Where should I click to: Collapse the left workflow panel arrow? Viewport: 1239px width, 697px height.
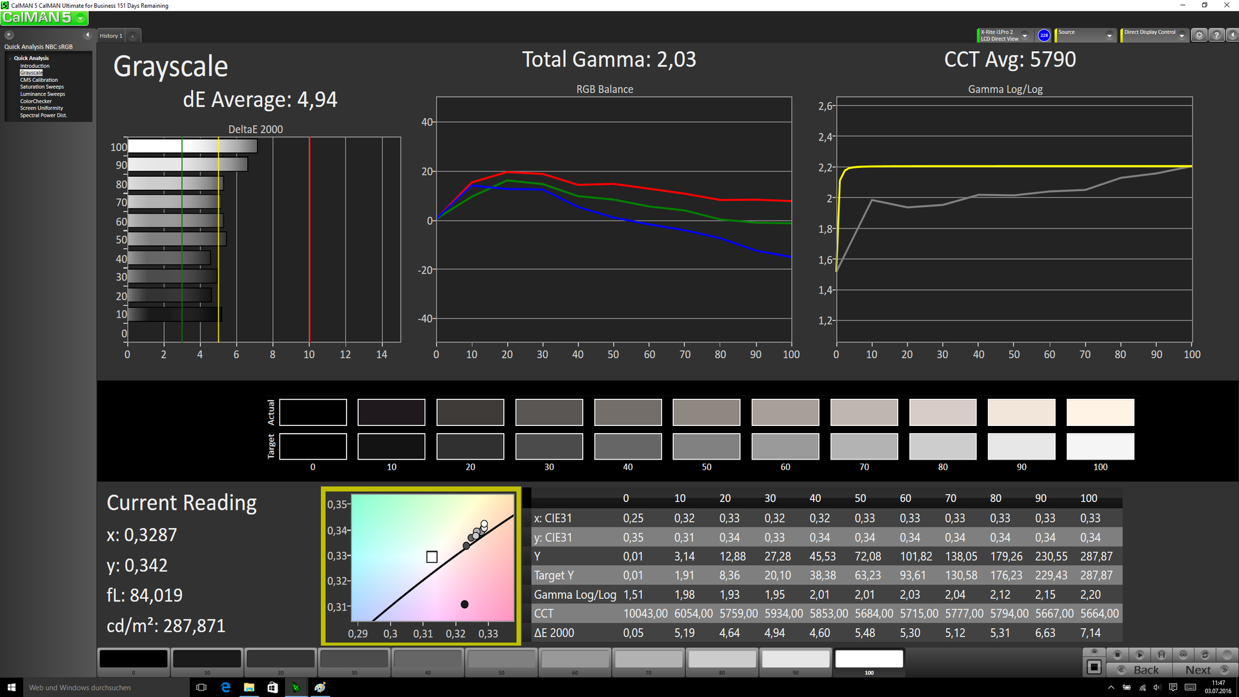coord(88,35)
